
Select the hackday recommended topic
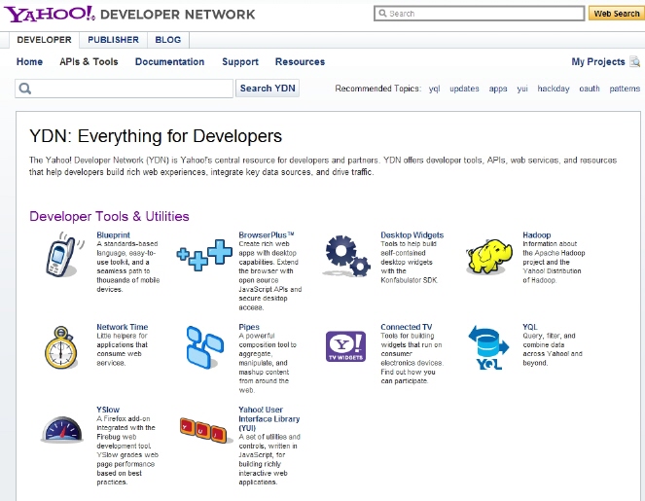(554, 89)
